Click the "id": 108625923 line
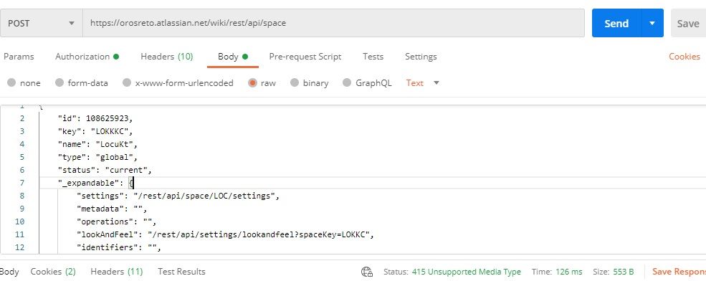The image size is (706, 281). (x=95, y=118)
